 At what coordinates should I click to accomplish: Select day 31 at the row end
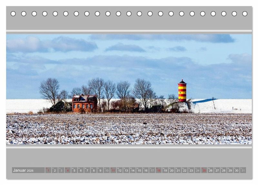click(x=243, y=170)
